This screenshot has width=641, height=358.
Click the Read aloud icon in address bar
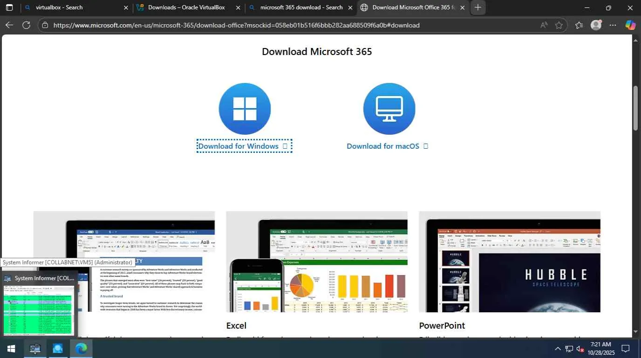pos(544,25)
